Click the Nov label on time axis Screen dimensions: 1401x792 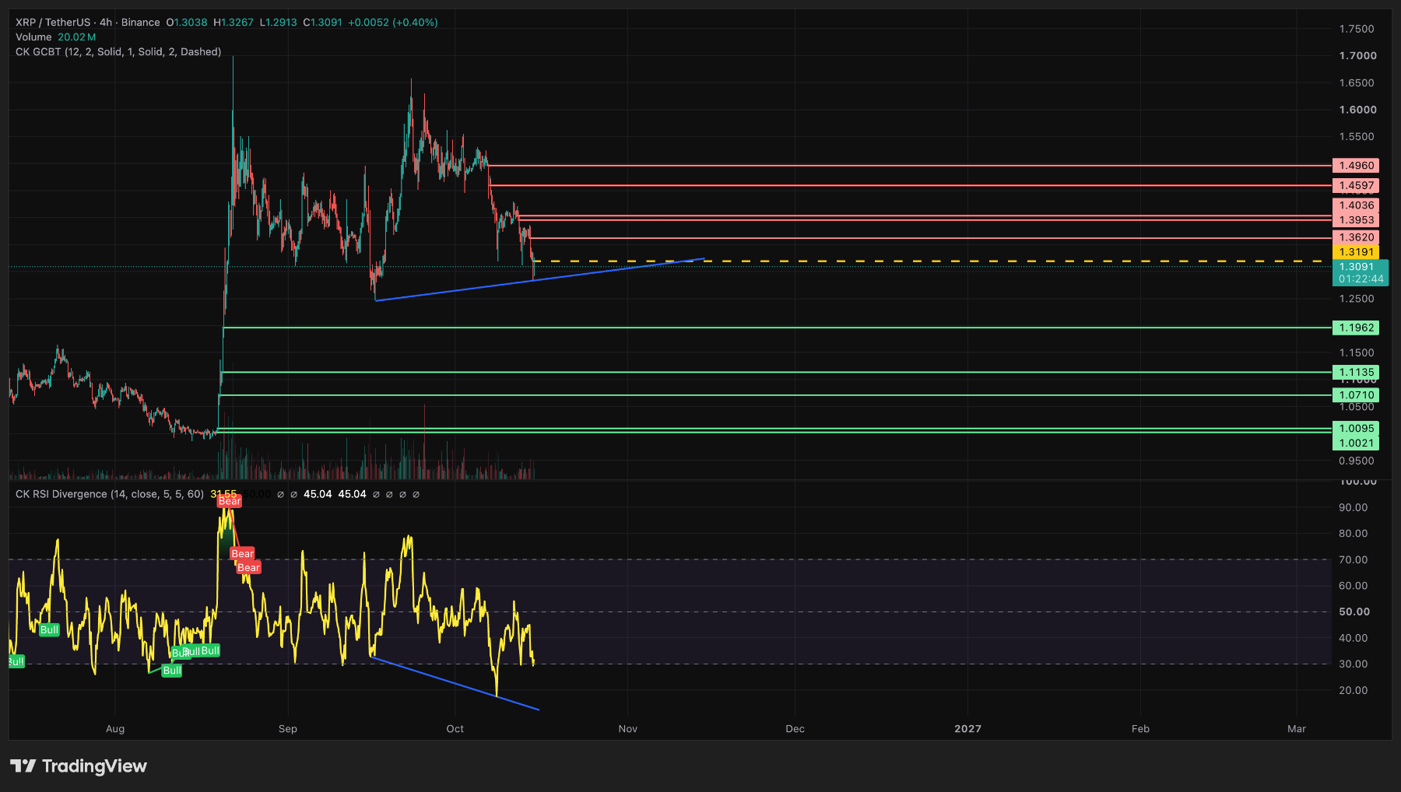(x=628, y=729)
